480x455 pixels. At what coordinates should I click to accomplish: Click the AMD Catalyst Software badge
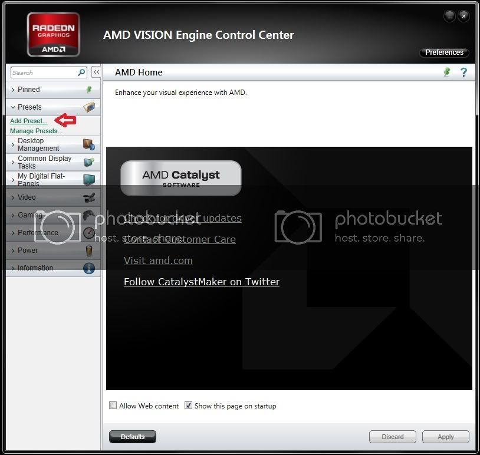pyautogui.click(x=181, y=178)
